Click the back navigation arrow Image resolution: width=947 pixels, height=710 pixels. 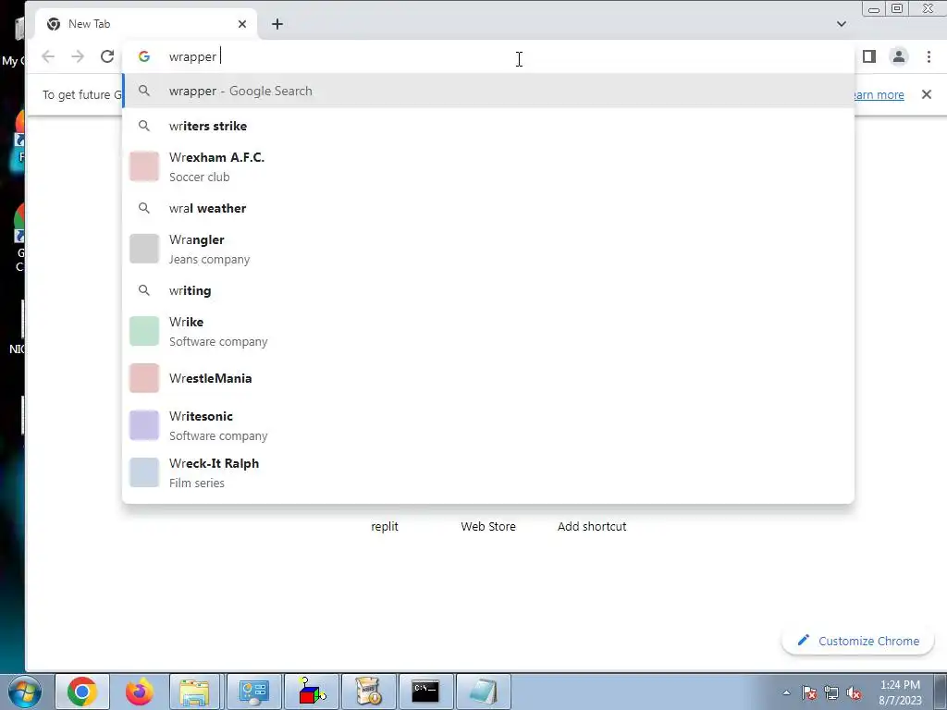coord(48,56)
